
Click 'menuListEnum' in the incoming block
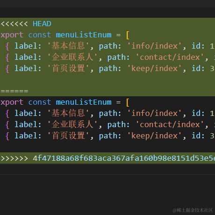point(84,102)
